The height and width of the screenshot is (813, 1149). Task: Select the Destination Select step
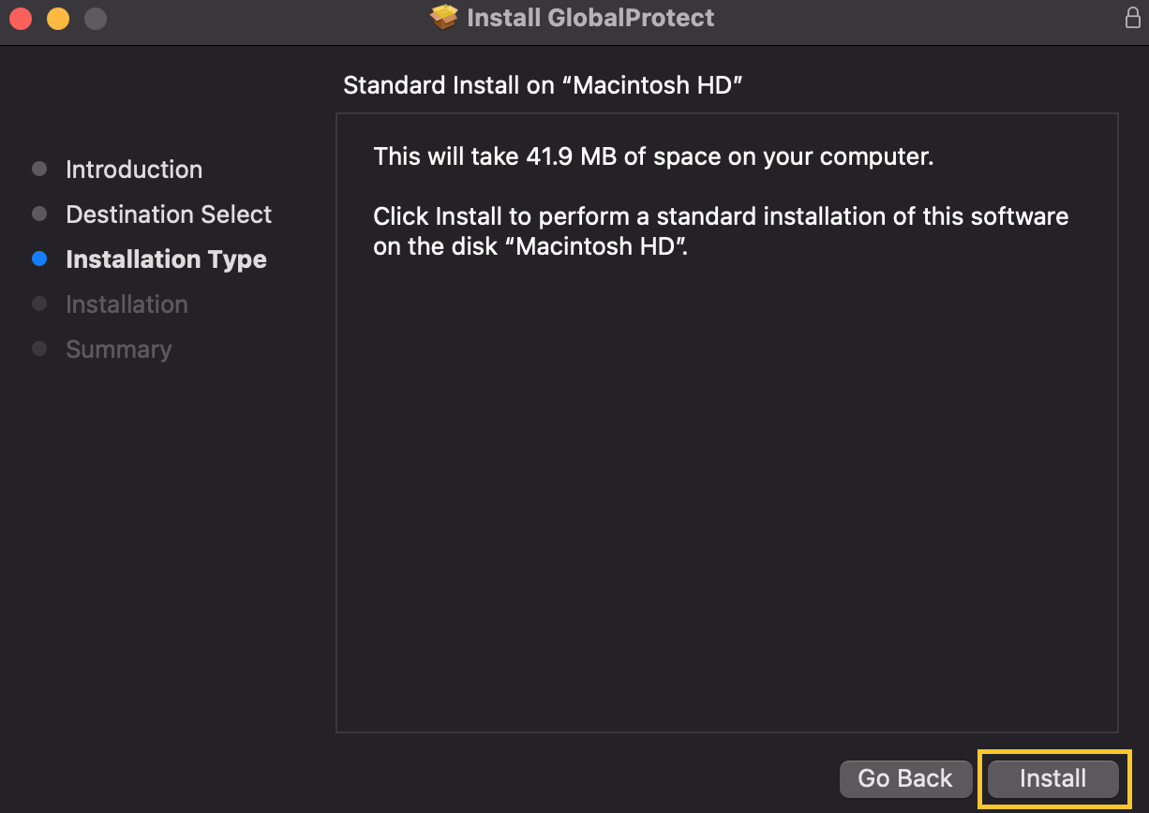pyautogui.click(x=169, y=214)
